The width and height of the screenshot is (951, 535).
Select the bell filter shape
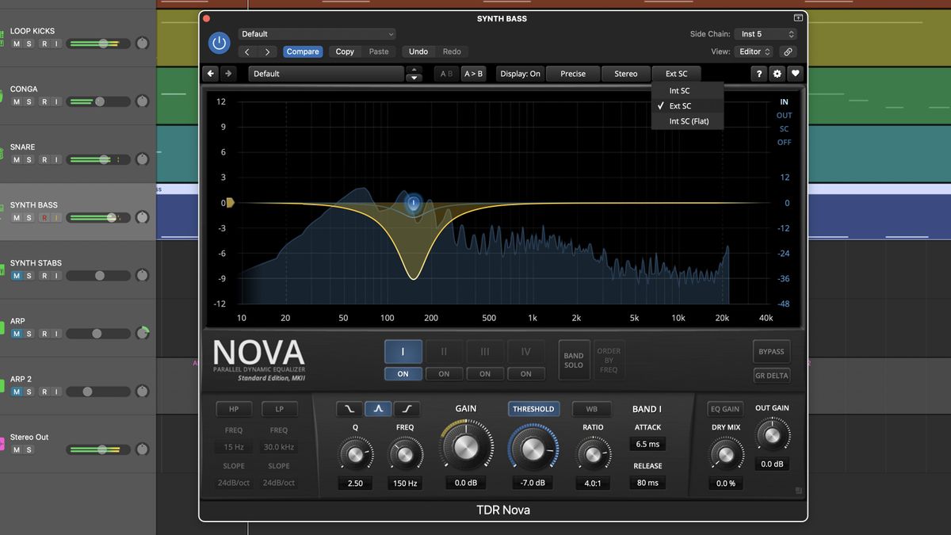[x=378, y=409]
